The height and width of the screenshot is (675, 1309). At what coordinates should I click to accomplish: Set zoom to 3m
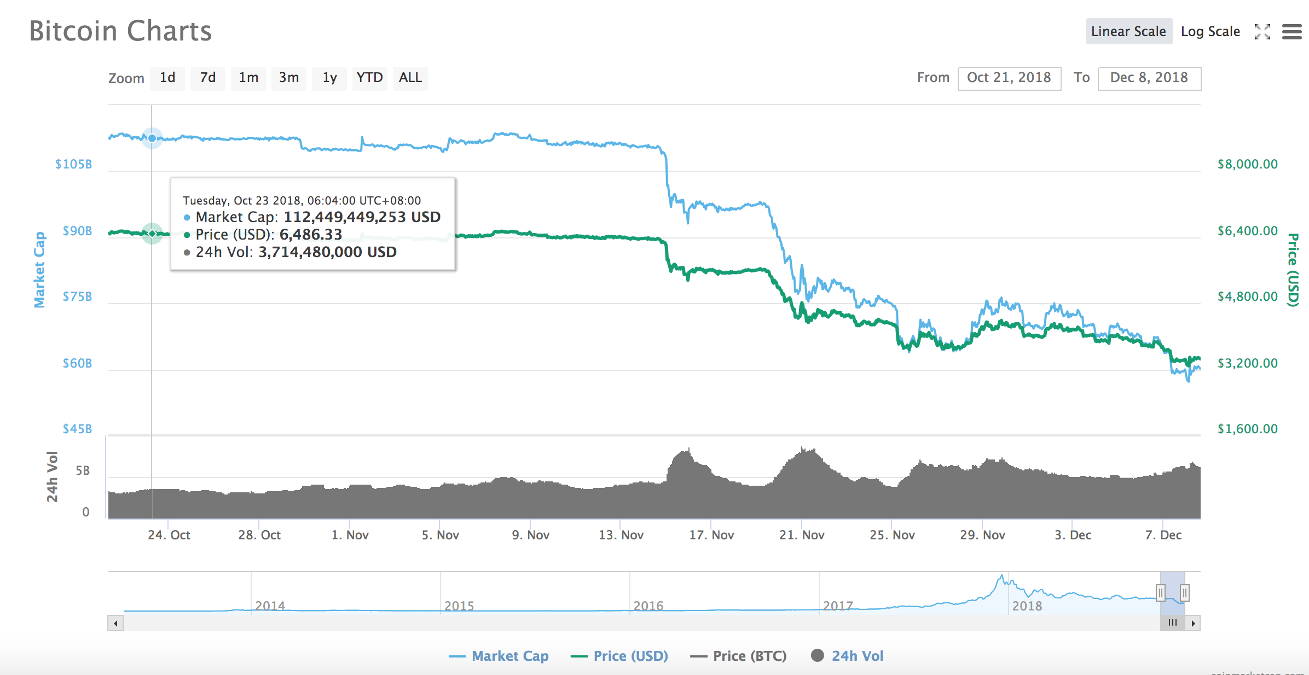click(289, 78)
